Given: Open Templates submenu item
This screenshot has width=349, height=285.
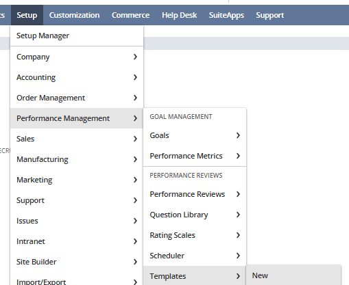Looking at the screenshot, I should click(195, 276).
